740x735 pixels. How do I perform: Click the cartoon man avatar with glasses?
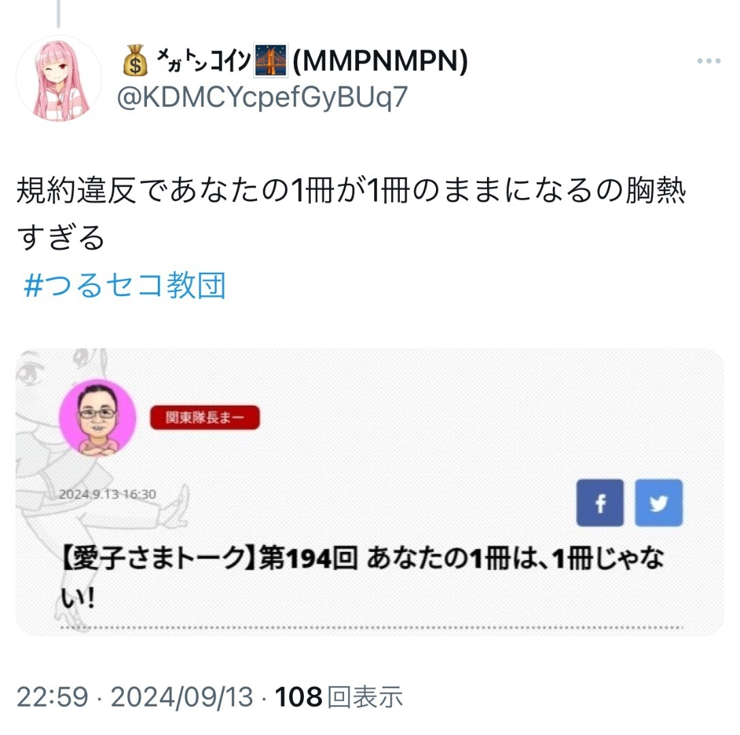point(98,418)
